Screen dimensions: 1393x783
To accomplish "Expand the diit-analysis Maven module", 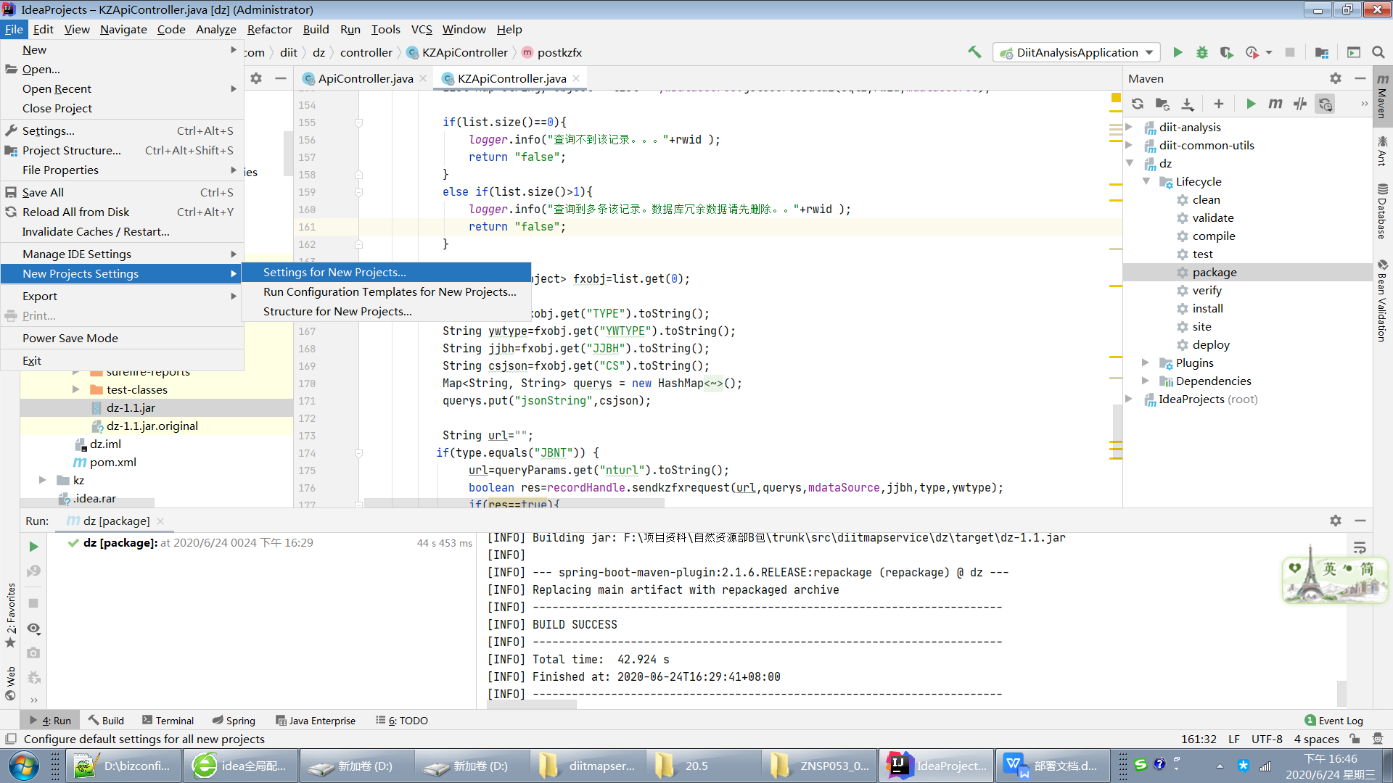I will (1129, 127).
